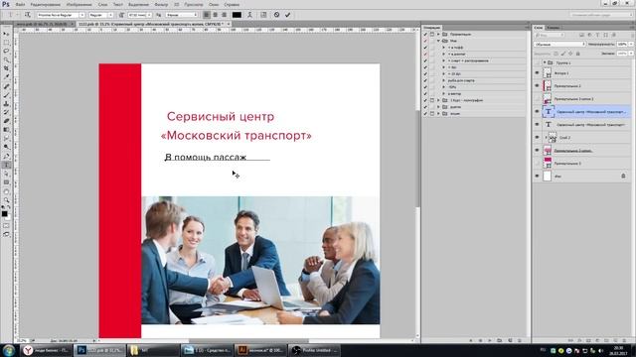Viewport: 636px width, 357px height.
Task: Align text right in options bar
Action: click(224, 15)
